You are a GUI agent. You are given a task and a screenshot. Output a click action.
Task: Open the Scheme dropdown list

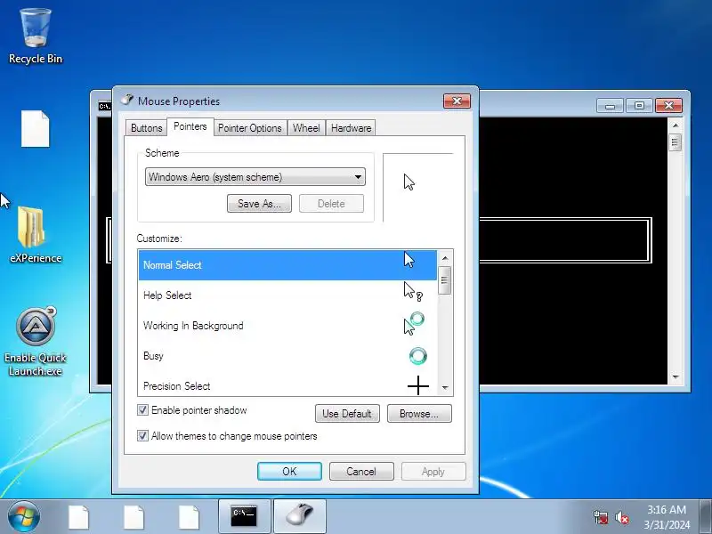click(x=255, y=177)
